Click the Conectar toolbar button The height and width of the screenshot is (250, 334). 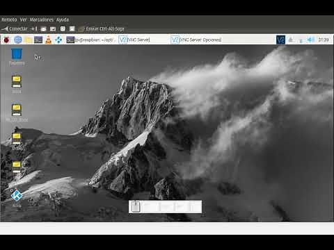[15, 28]
